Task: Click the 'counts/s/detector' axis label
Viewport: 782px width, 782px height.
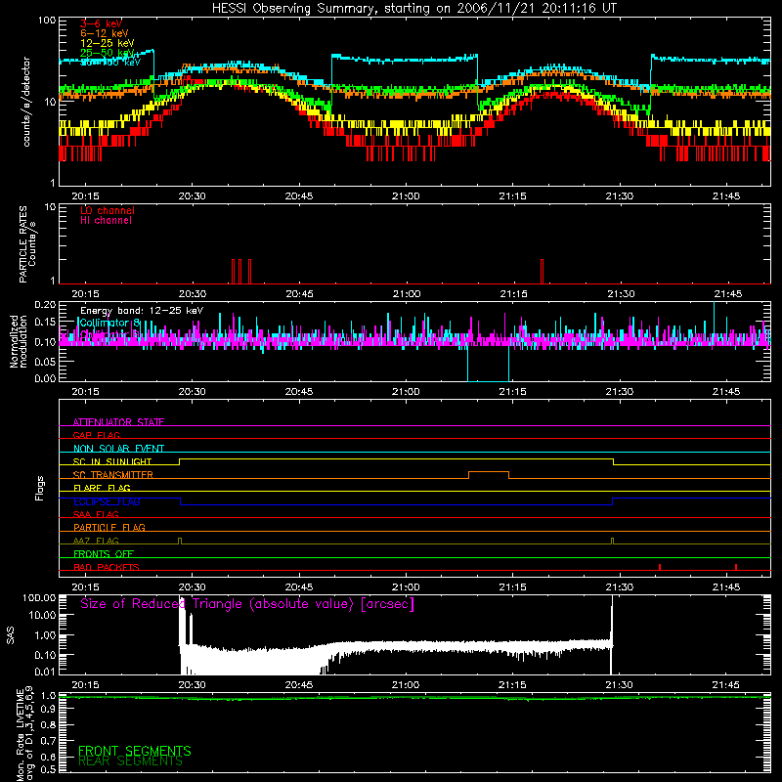Action: pyautogui.click(x=26, y=102)
